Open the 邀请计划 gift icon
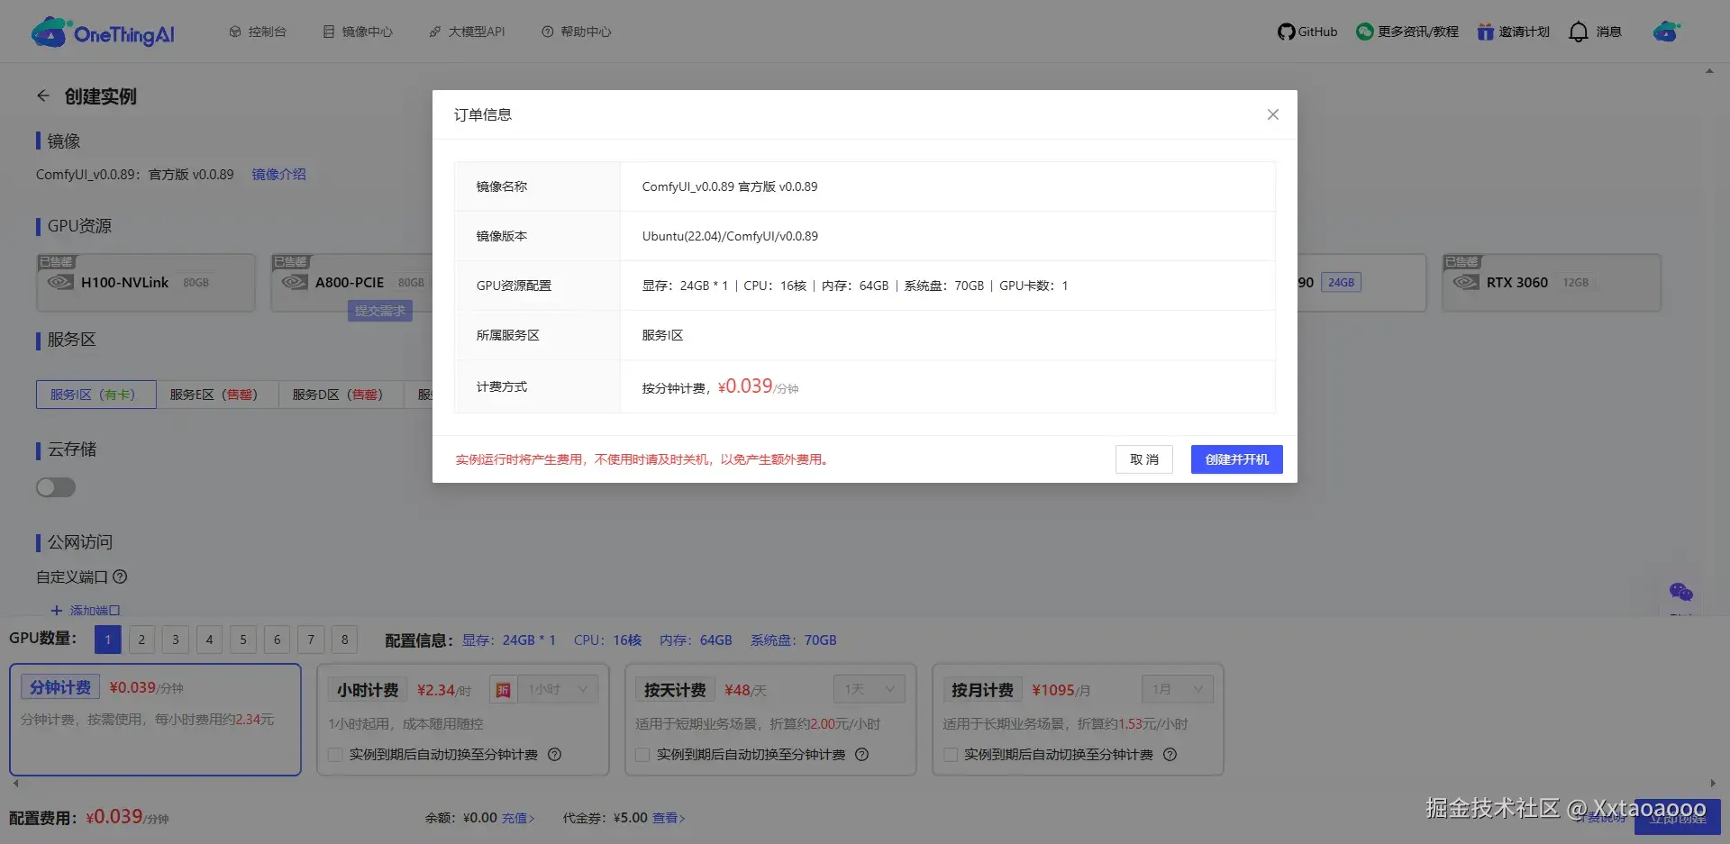This screenshot has height=844, width=1730. click(x=1485, y=32)
